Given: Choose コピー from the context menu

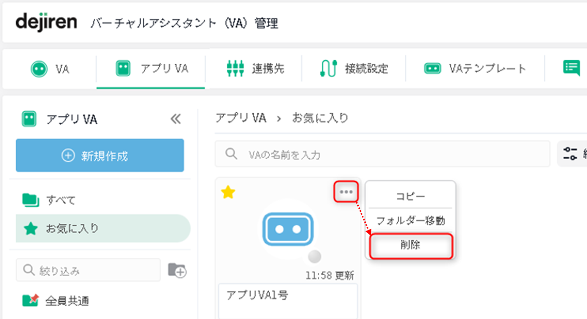Looking at the screenshot, I should [x=410, y=196].
